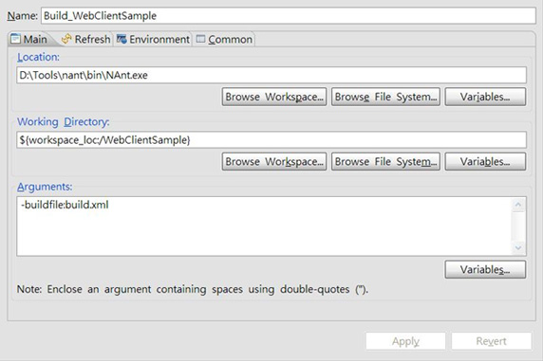The image size is (543, 361).
Task: Click the Revert button
Action: 492,341
